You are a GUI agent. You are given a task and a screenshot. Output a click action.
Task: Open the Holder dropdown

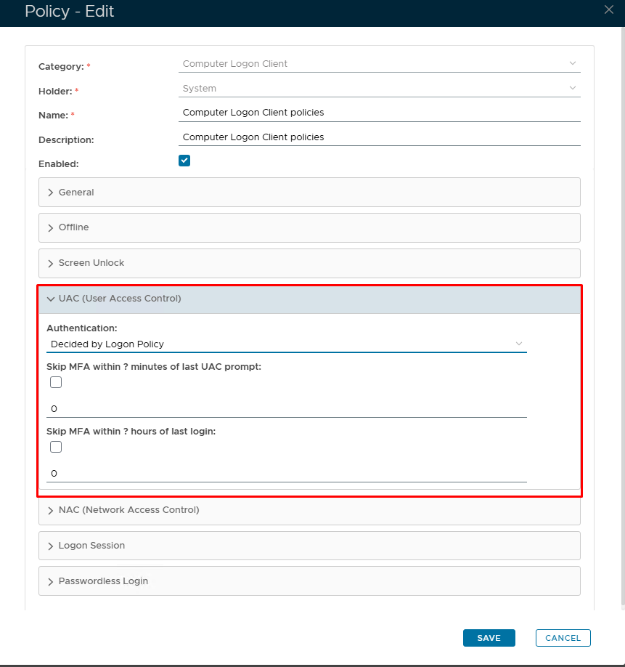click(x=379, y=89)
